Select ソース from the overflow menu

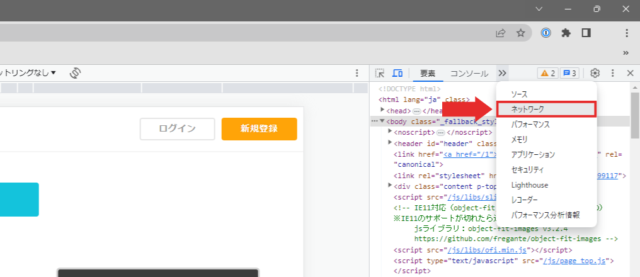point(547,94)
